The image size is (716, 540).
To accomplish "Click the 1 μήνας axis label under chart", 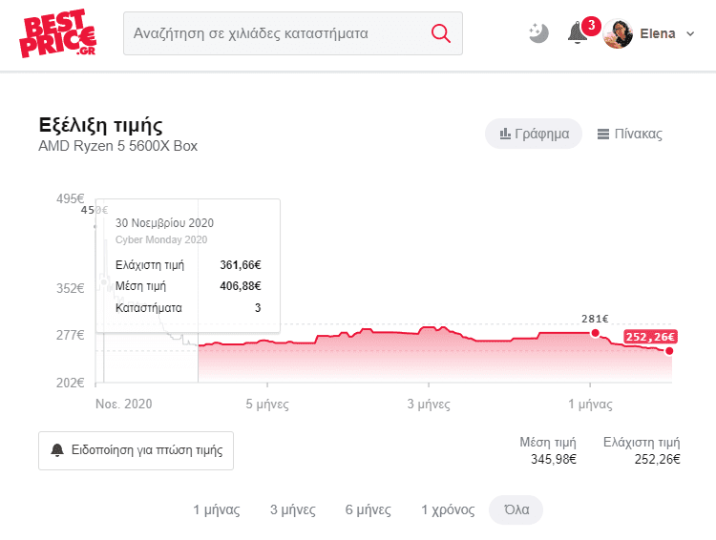I will [x=590, y=404].
